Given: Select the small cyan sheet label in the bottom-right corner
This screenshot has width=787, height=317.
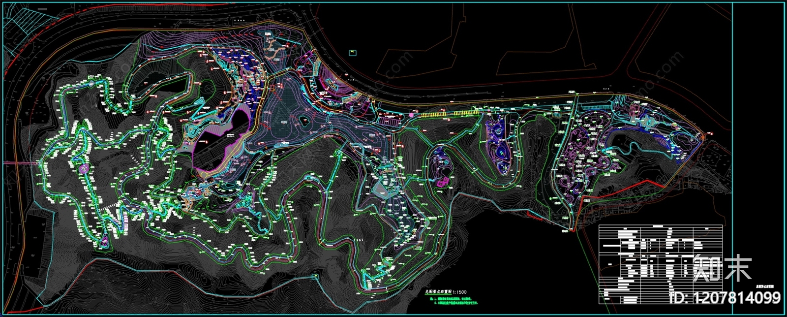Looking at the screenshot, I should (x=766, y=286).
